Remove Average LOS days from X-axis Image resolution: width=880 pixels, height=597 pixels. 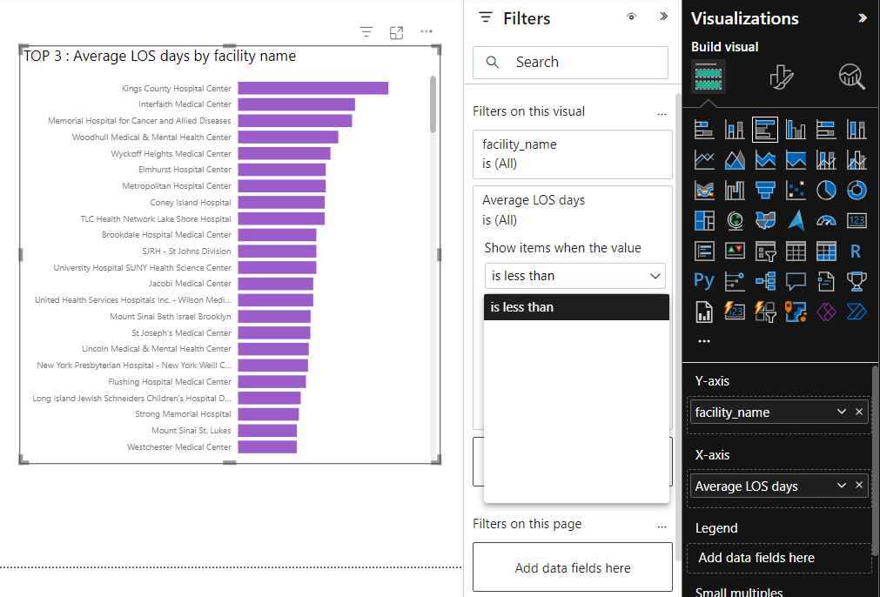point(858,486)
